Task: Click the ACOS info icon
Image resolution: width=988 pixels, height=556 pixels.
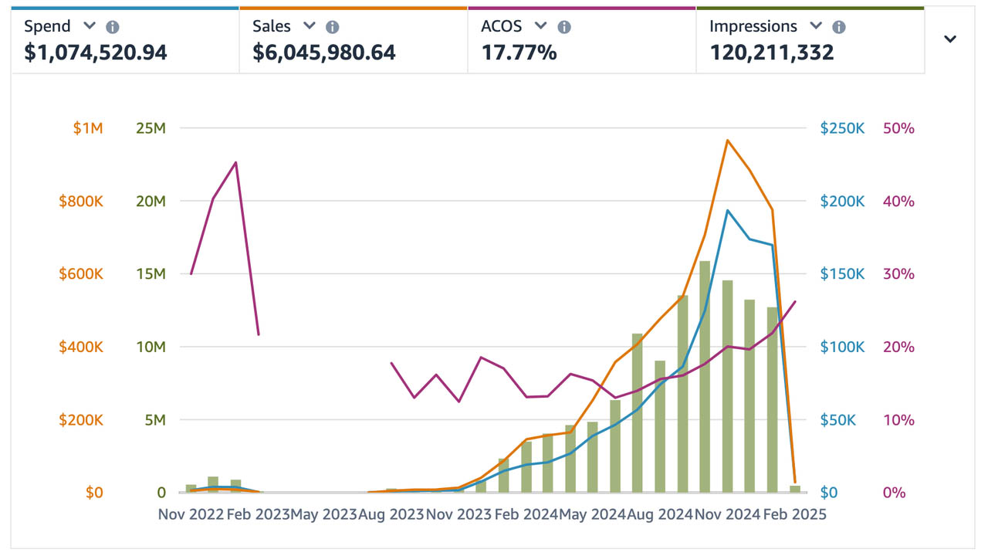Action: (564, 25)
